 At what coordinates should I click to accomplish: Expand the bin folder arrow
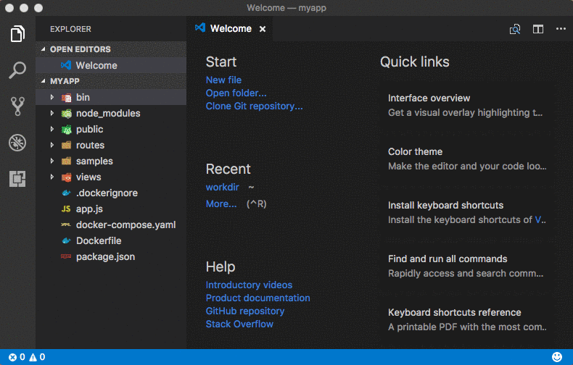[x=52, y=97]
